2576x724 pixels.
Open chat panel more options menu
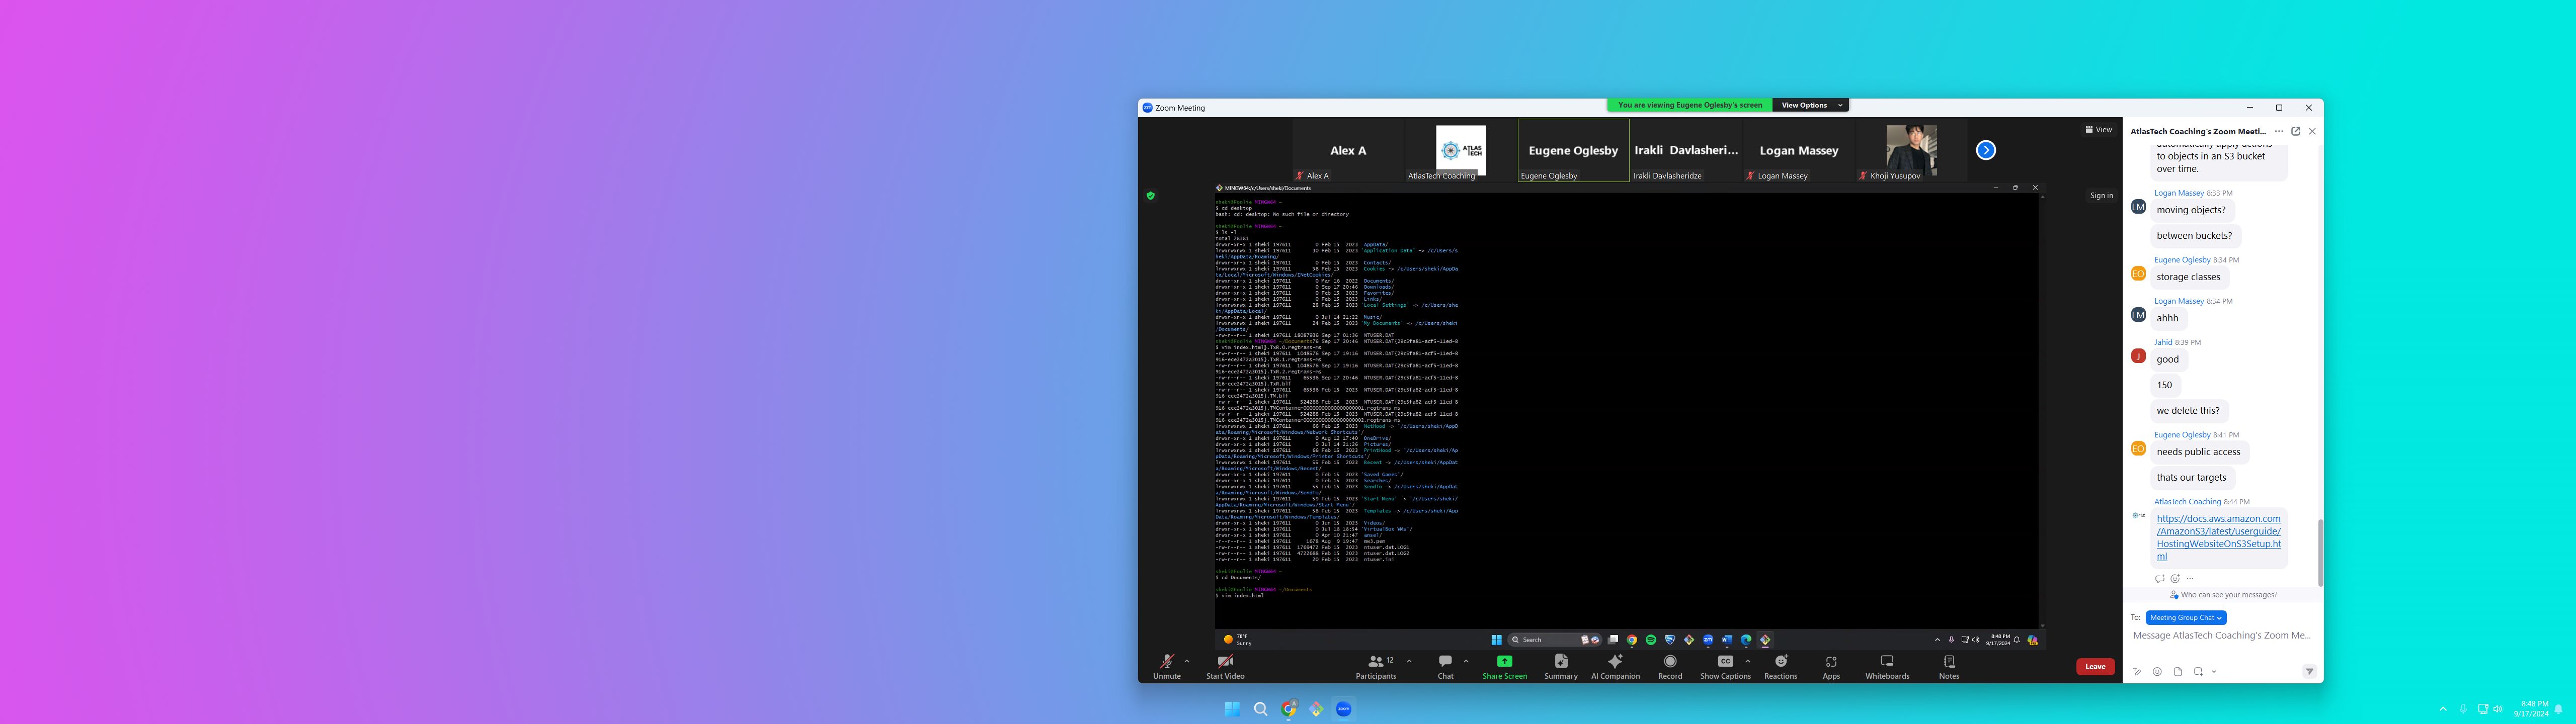tap(2279, 131)
